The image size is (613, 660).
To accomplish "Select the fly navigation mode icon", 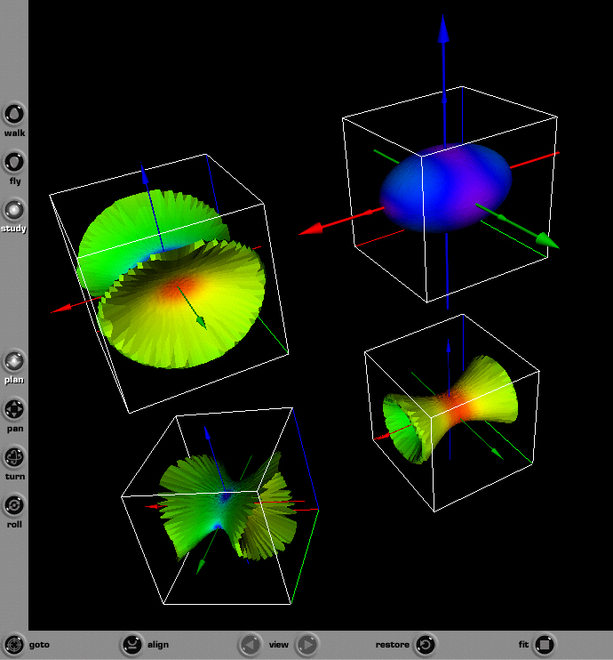I will coord(14,162).
